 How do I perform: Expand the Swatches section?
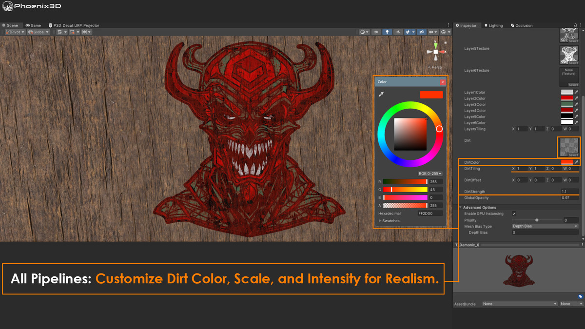click(380, 221)
